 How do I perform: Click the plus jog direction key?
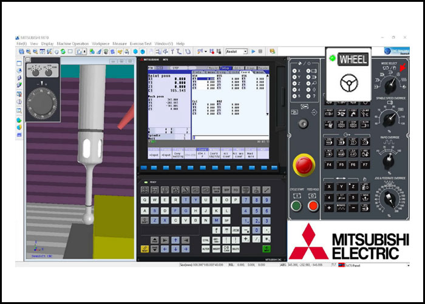[x=329, y=208]
